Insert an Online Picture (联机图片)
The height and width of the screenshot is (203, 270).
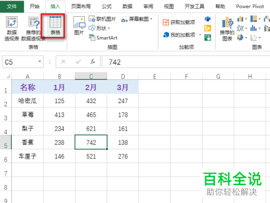pos(103,19)
